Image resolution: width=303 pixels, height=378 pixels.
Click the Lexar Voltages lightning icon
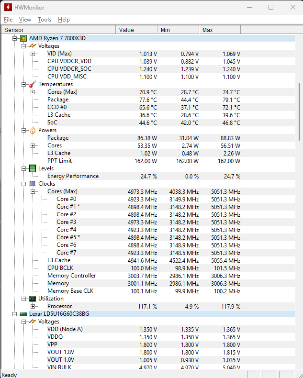[33, 322]
